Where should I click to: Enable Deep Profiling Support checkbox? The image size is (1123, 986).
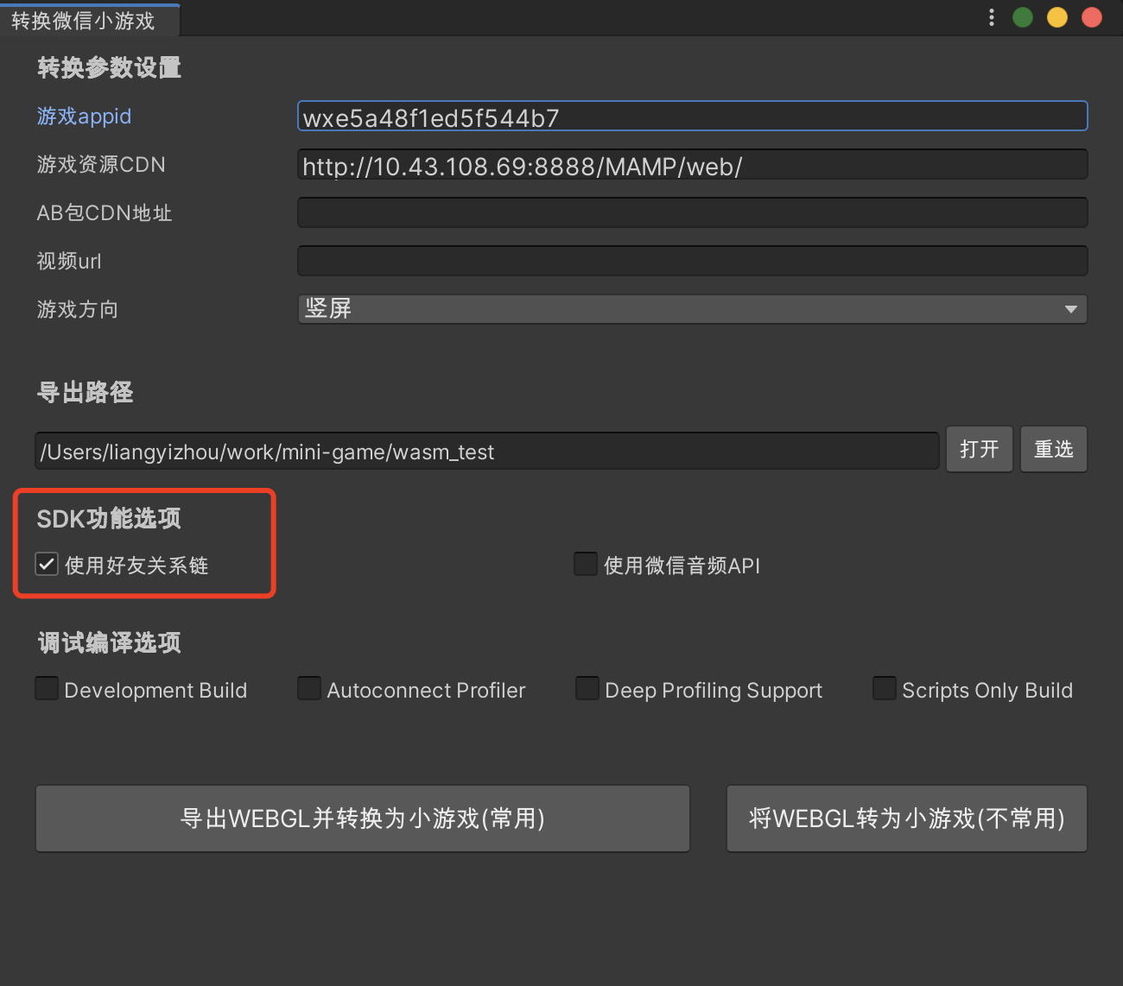pos(587,689)
